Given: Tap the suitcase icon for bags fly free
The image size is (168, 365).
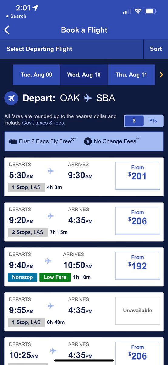Looking at the screenshot, I should pos(13,141).
